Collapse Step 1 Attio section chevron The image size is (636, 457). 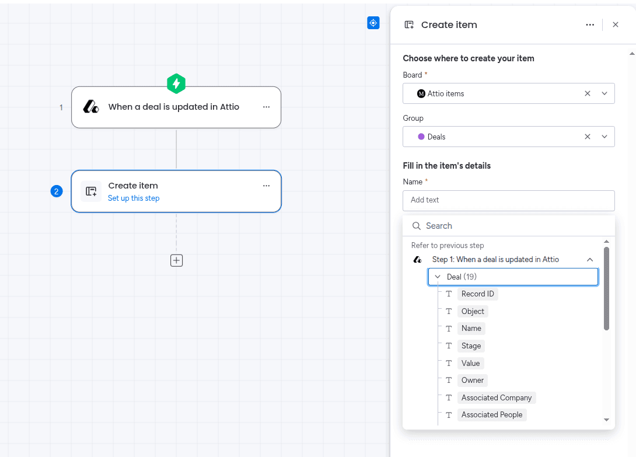[590, 260]
